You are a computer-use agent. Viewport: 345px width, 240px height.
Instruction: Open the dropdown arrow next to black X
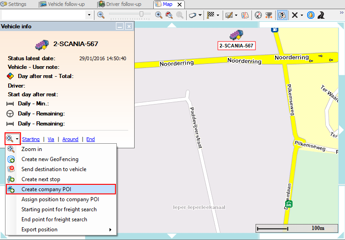[302, 15]
